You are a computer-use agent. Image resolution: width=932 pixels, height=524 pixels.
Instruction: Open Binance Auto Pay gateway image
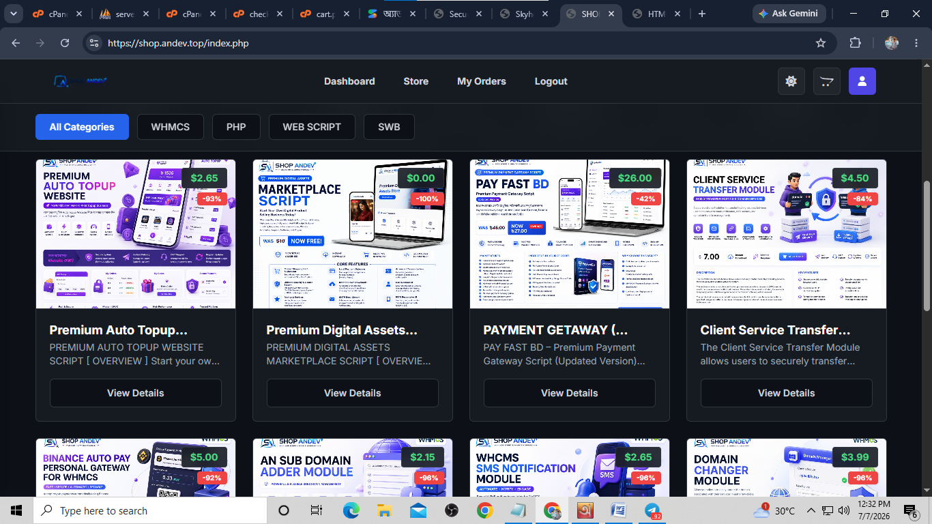[x=136, y=468]
